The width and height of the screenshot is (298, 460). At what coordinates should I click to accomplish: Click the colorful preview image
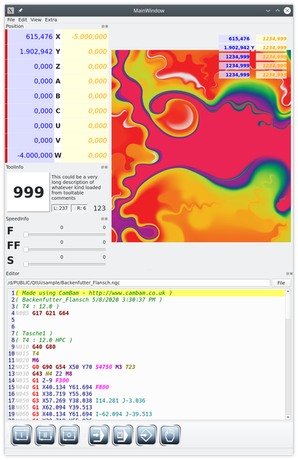[201, 146]
